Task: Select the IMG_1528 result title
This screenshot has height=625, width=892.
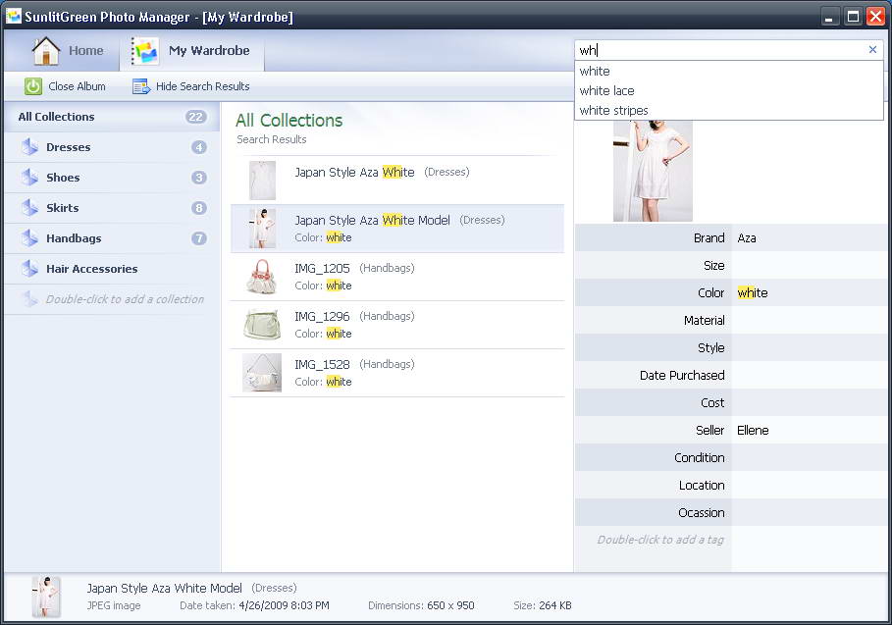Action: click(x=322, y=365)
